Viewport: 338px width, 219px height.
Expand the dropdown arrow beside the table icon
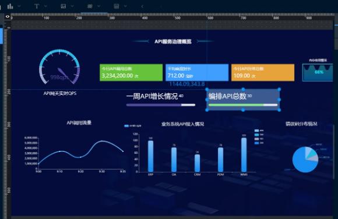[99, 6]
